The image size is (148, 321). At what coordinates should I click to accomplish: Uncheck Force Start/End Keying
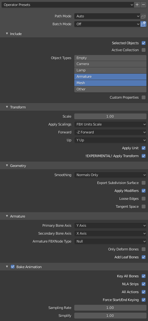pyautogui.click(x=144, y=300)
